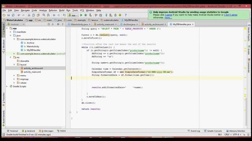This screenshot has height=141, width=252.
Task: Click the Back navigation arrow icon
Action: click(54, 15)
